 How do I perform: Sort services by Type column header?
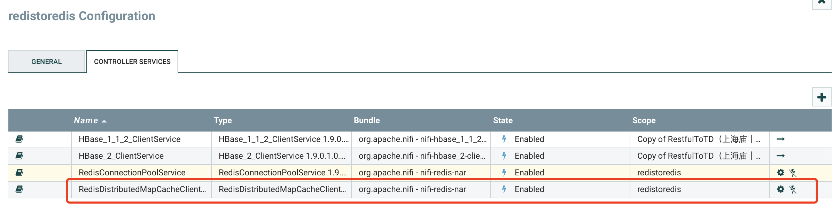click(223, 120)
